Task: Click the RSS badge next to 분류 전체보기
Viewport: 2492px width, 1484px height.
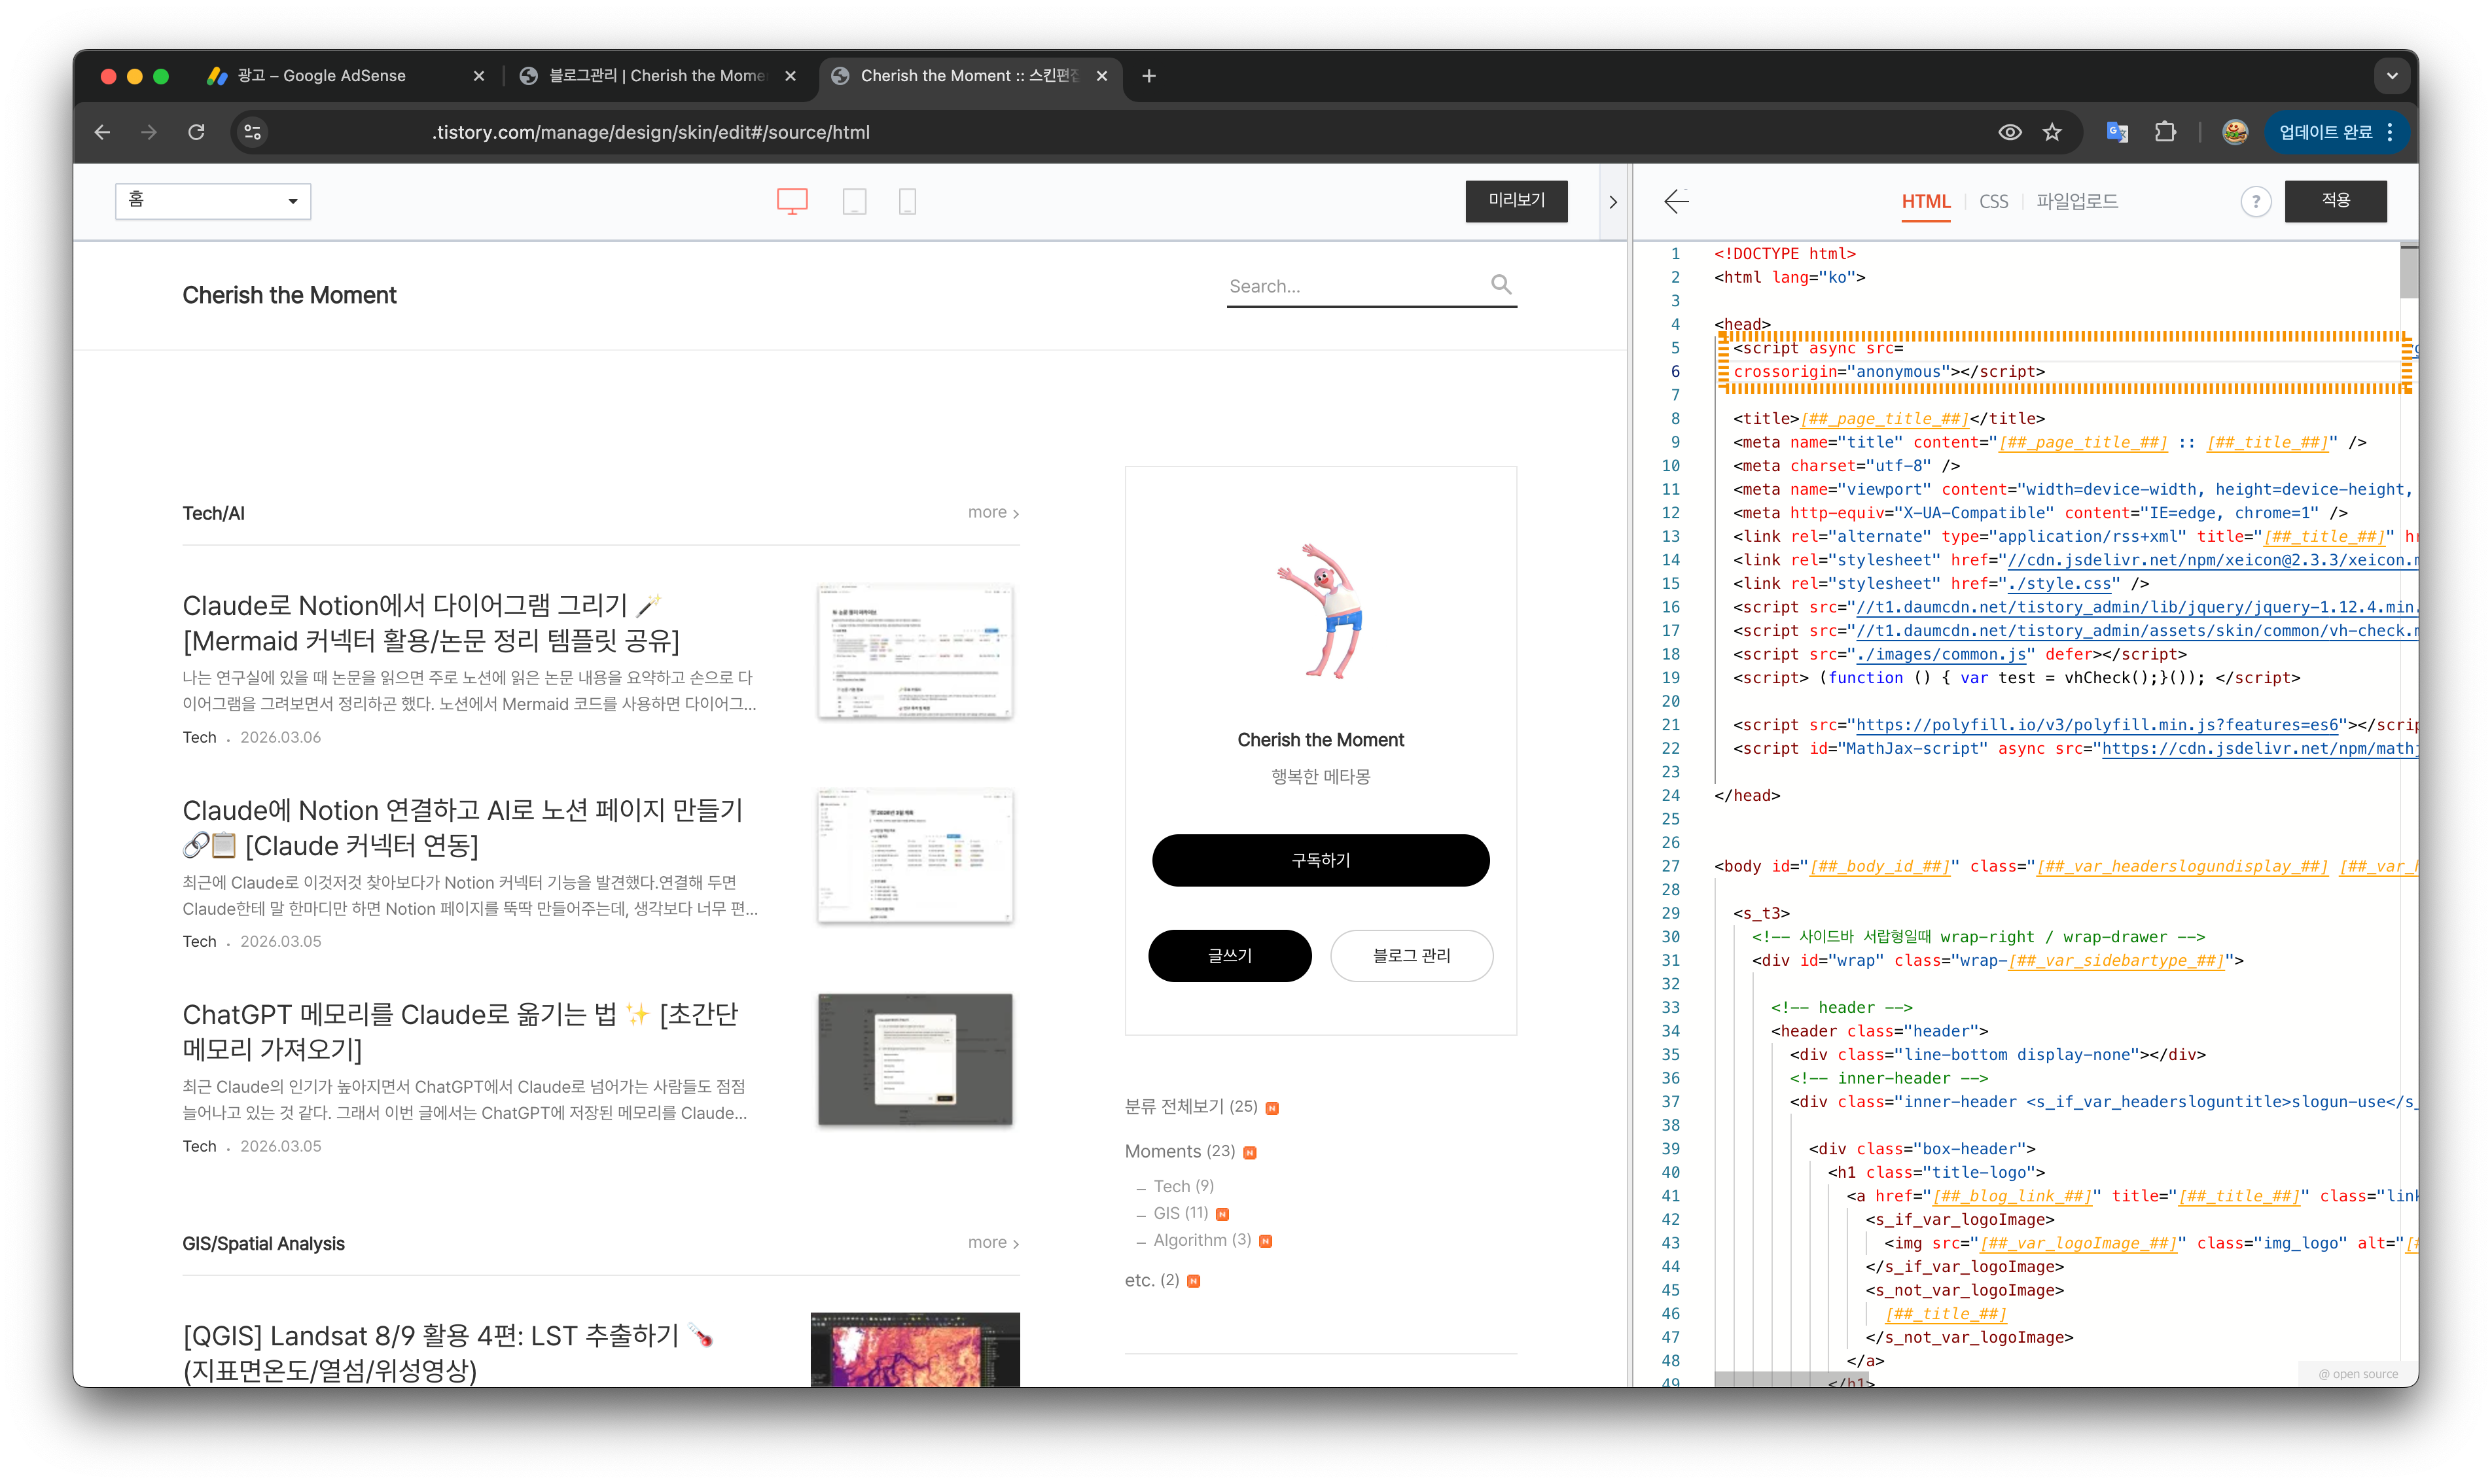Action: tap(1272, 1108)
